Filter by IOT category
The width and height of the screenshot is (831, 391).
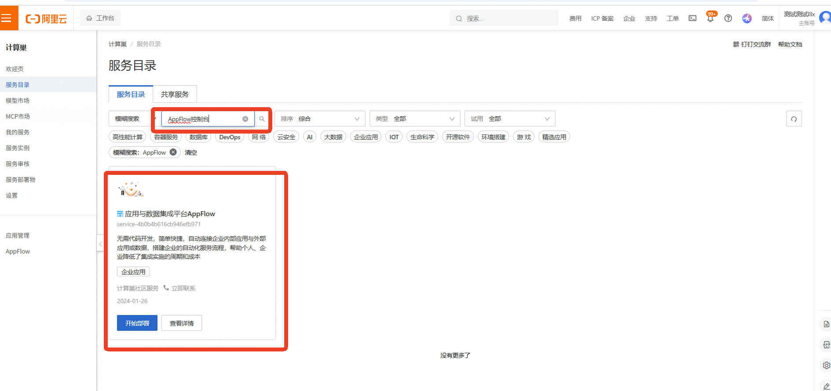coord(394,137)
